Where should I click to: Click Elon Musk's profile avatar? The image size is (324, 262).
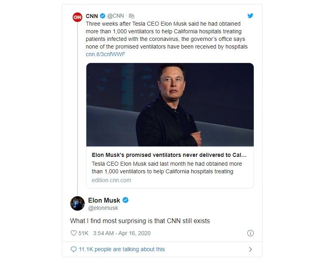77,203
